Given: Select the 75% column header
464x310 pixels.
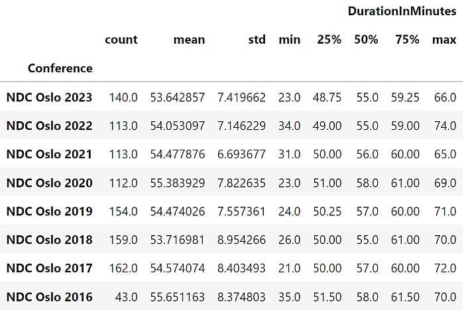Looking at the screenshot, I should click(x=407, y=40).
